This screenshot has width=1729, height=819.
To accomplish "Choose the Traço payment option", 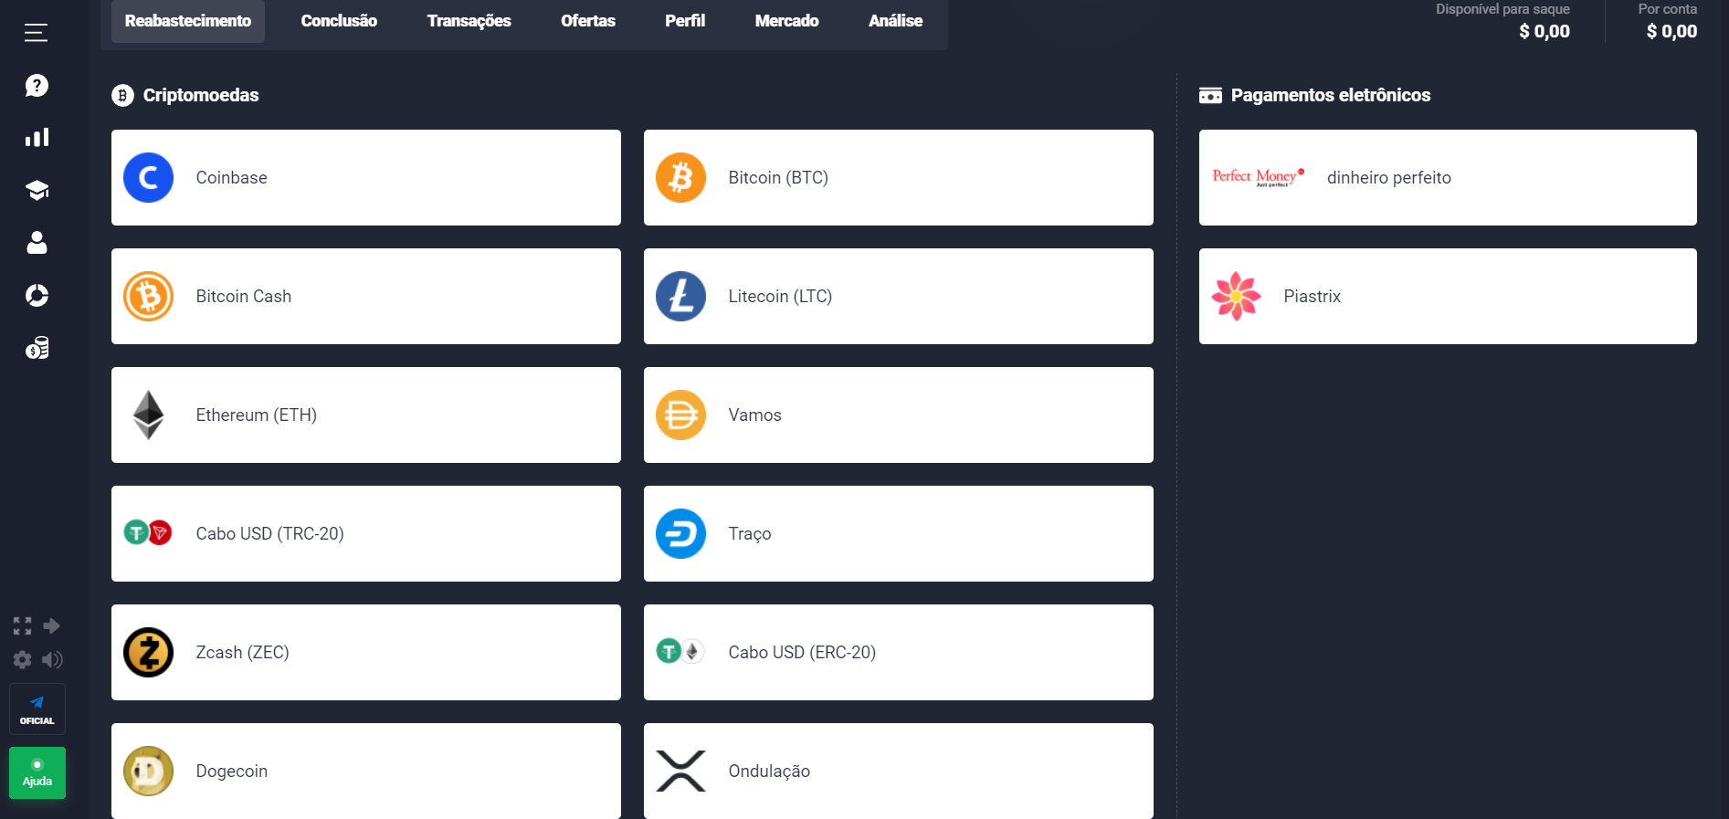I will click(x=898, y=533).
